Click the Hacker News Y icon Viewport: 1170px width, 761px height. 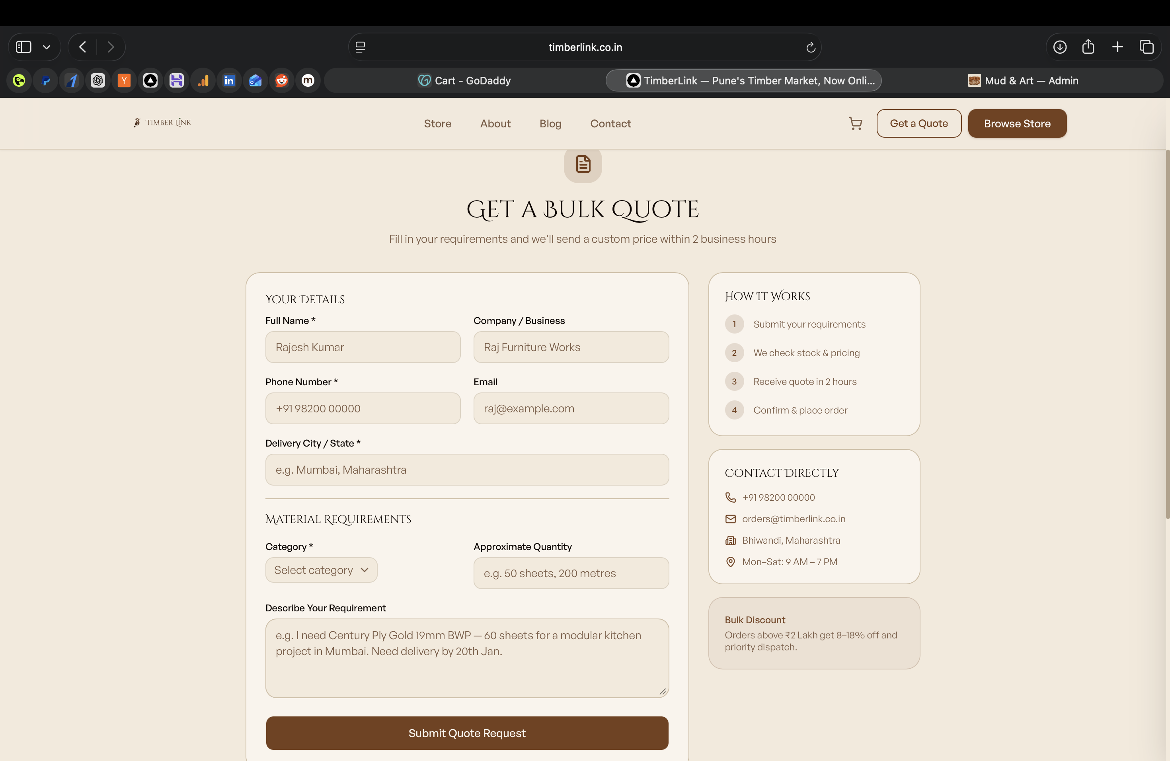tap(124, 80)
